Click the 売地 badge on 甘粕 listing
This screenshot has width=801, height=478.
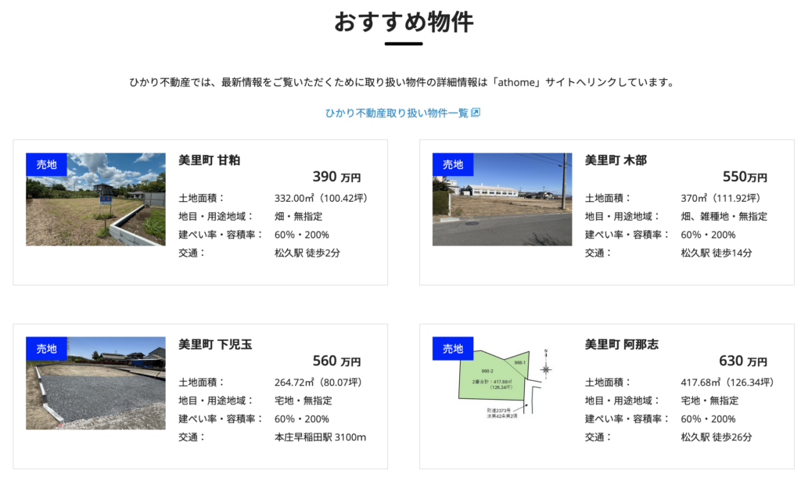[x=47, y=165]
